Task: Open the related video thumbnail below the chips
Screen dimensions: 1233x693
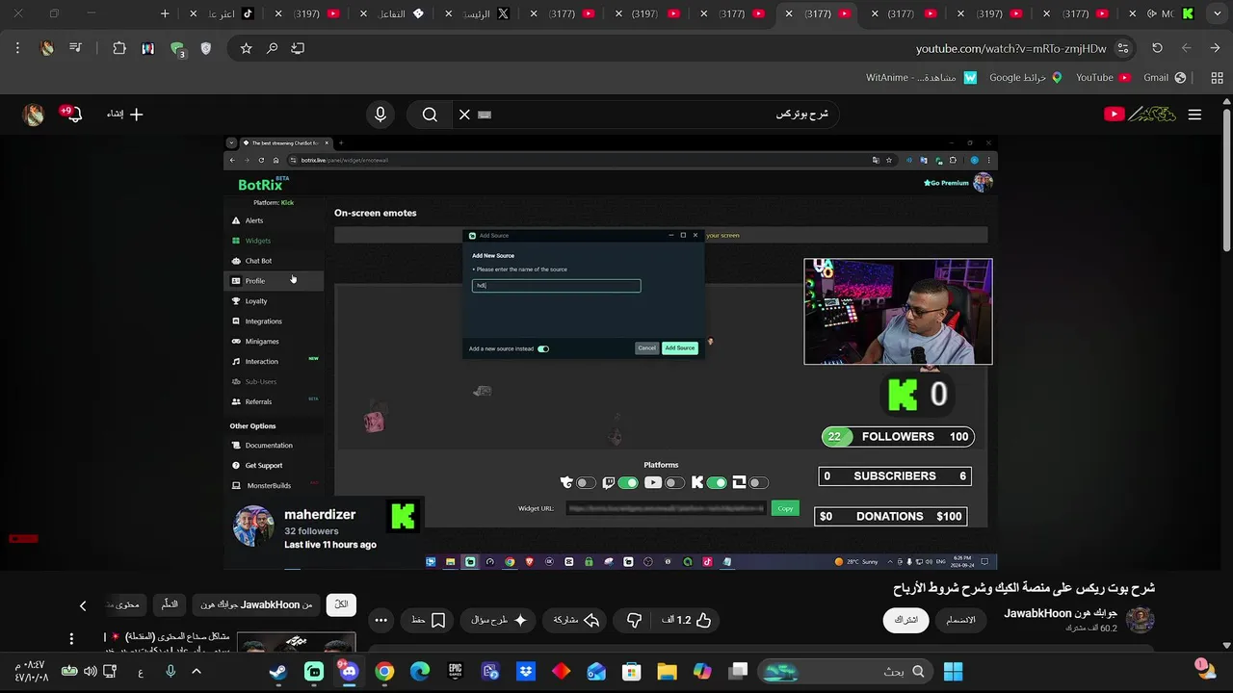Action: coord(297,642)
